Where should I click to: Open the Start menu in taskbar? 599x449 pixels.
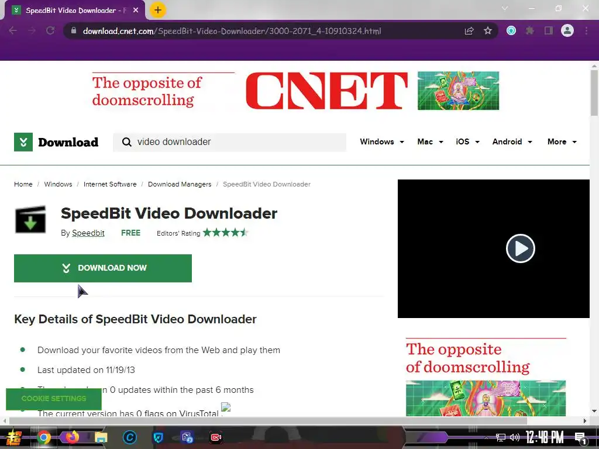14,437
